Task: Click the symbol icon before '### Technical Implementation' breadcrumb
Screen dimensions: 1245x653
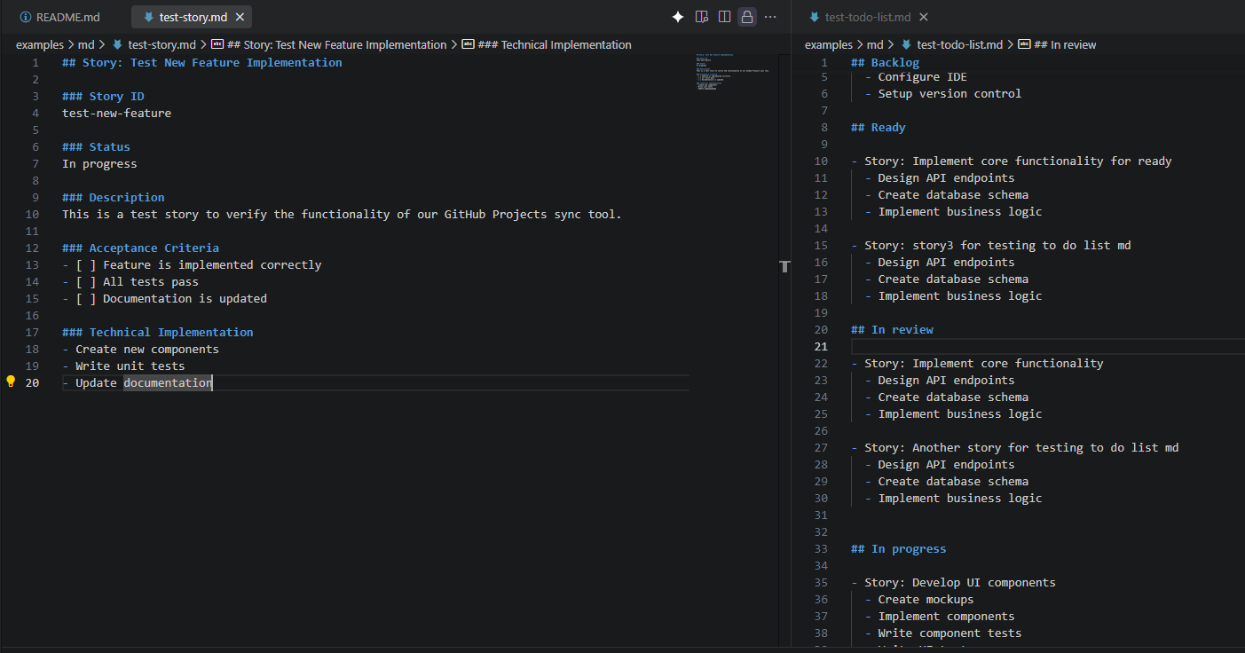Action: 469,44
